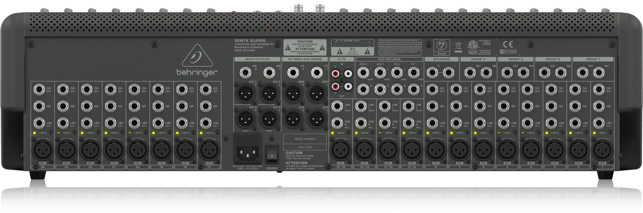Click the AUX RETURNS section header

(x=389, y=59)
